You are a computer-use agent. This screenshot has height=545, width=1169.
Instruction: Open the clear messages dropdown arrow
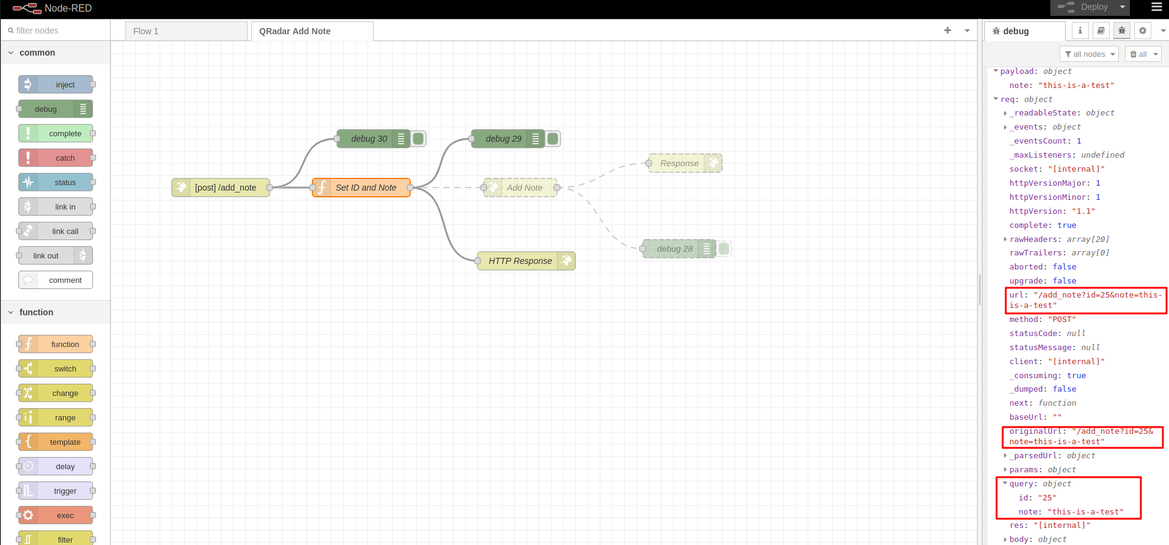1156,54
